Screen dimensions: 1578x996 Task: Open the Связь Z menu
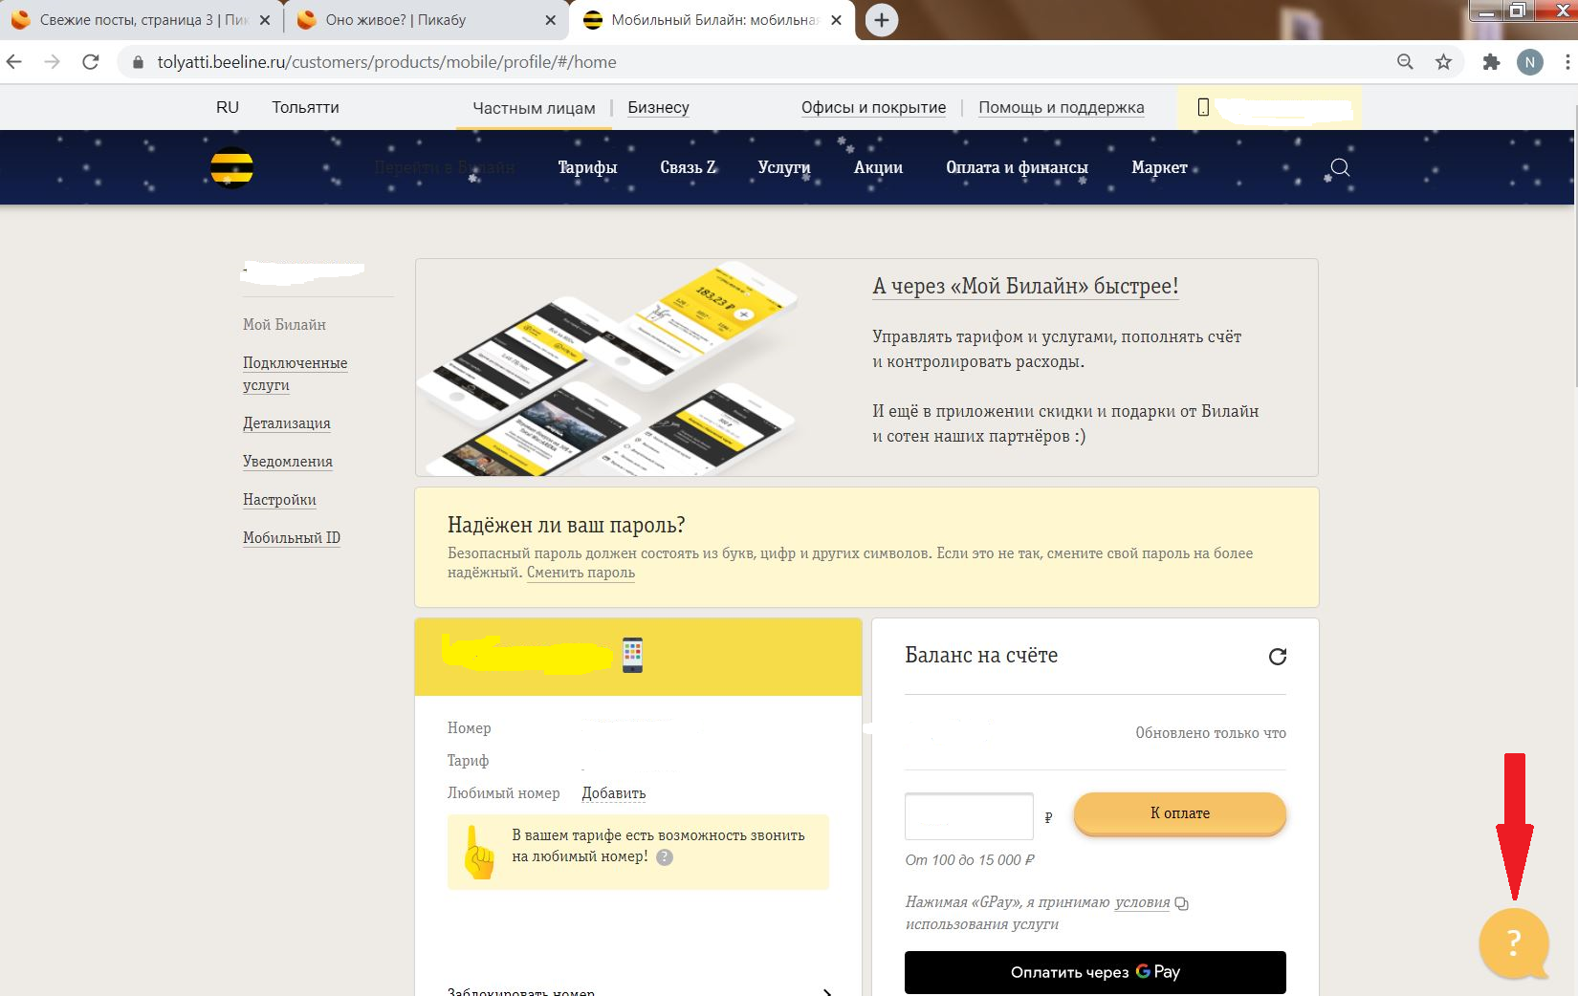tap(688, 168)
